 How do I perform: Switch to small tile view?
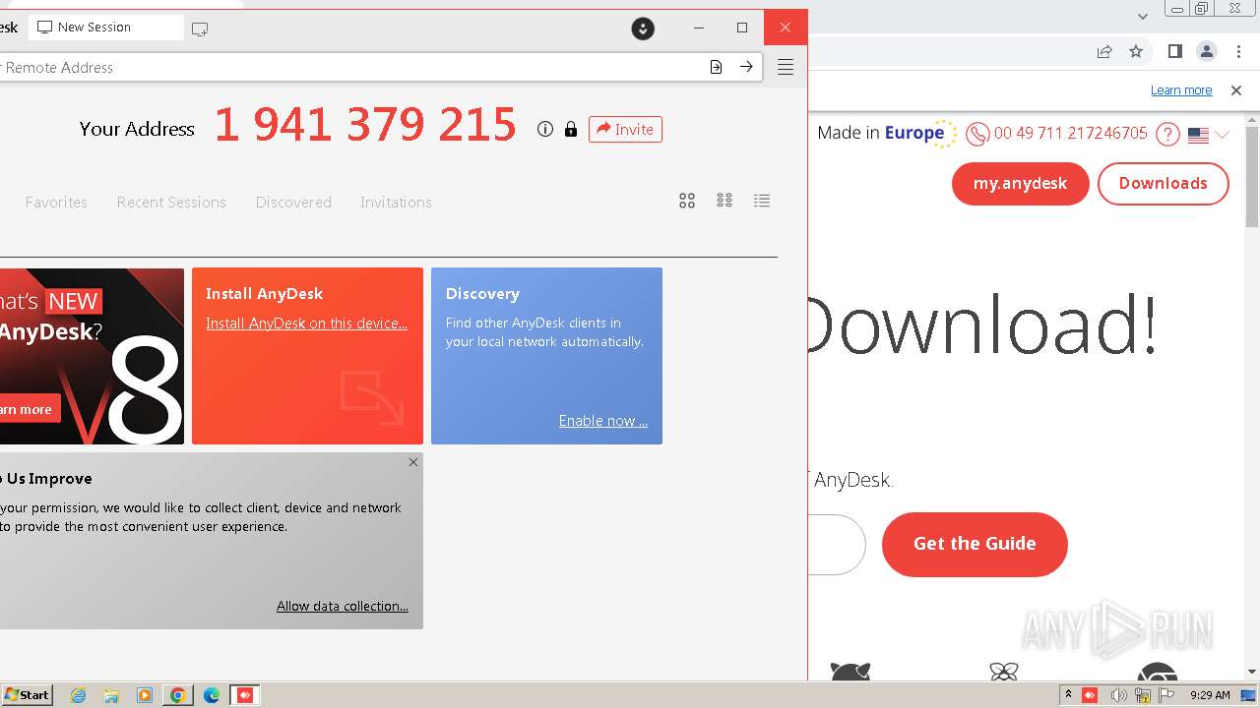pos(724,200)
